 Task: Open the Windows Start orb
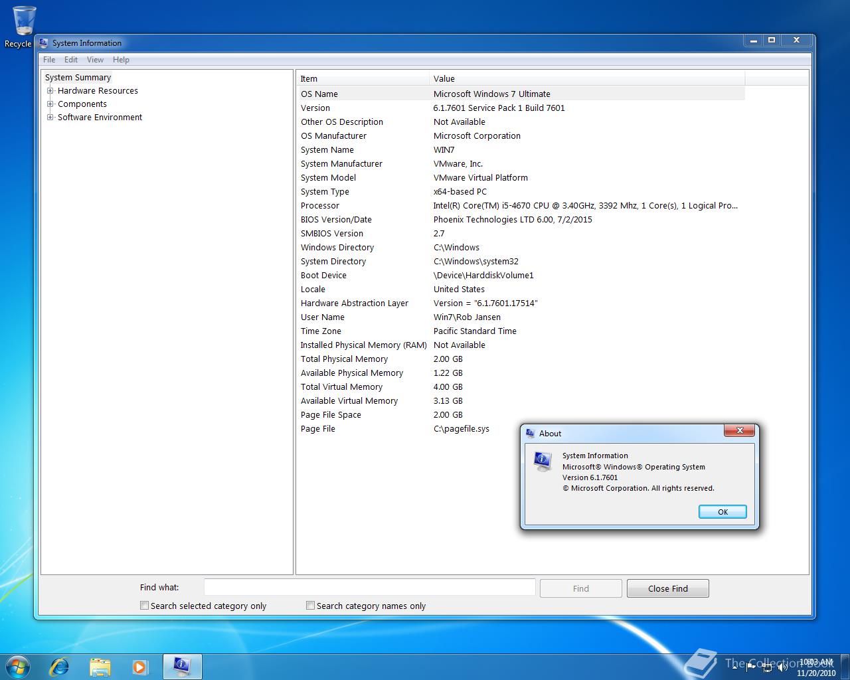pos(18,667)
